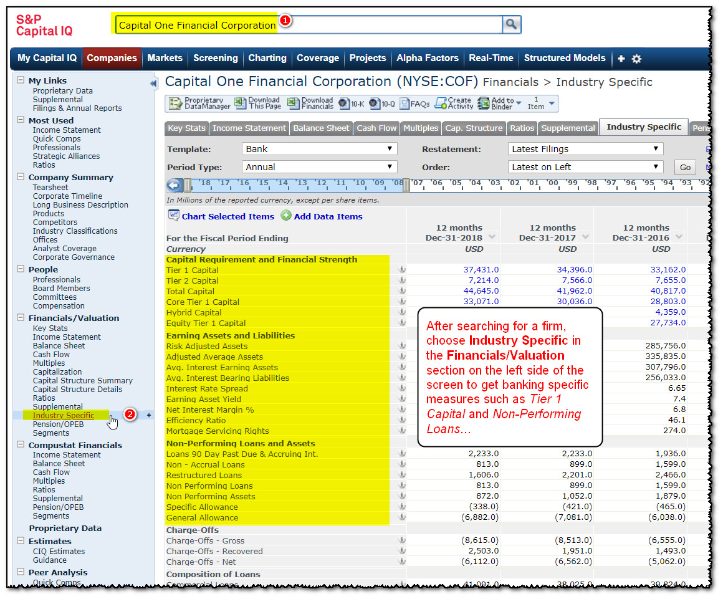This screenshot has height=599, width=723.
Task: Open Dec-31-2018 column dropdown arrow
Action: [492, 237]
